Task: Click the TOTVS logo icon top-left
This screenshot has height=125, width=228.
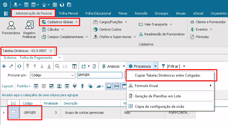Action: [5, 5]
